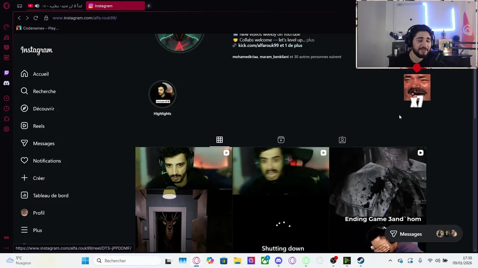This screenshot has width=478, height=268.
Task: Open Microsoft Store from taskbar
Action: point(224,261)
